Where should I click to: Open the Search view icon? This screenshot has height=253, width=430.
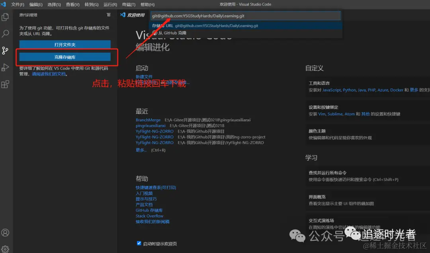click(5, 34)
